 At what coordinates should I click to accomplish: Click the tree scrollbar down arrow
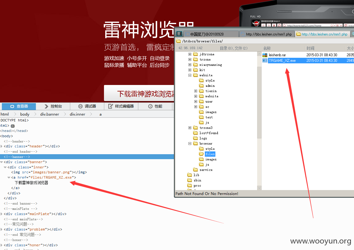click(259, 188)
